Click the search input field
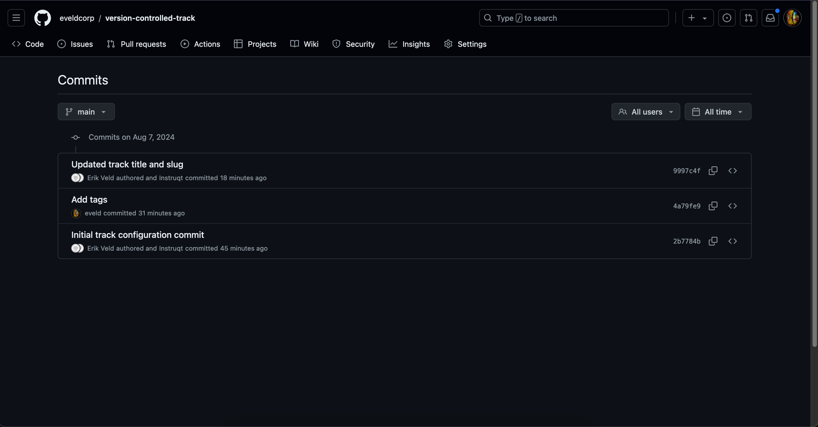This screenshot has height=427, width=818. click(x=574, y=18)
